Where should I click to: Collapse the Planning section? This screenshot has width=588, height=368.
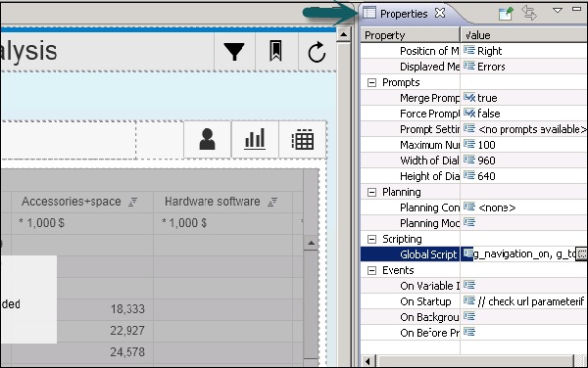(x=371, y=193)
